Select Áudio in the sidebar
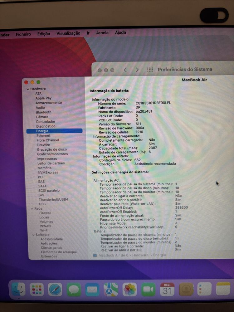 point(40,107)
